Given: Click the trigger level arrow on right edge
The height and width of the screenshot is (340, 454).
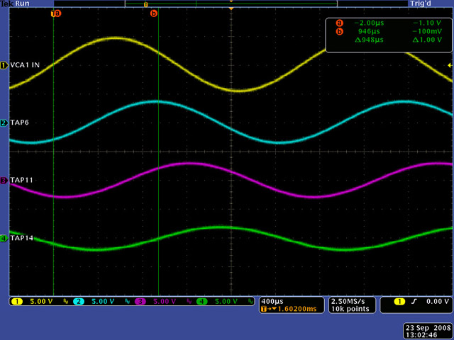Looking at the screenshot, I should coord(449,65).
